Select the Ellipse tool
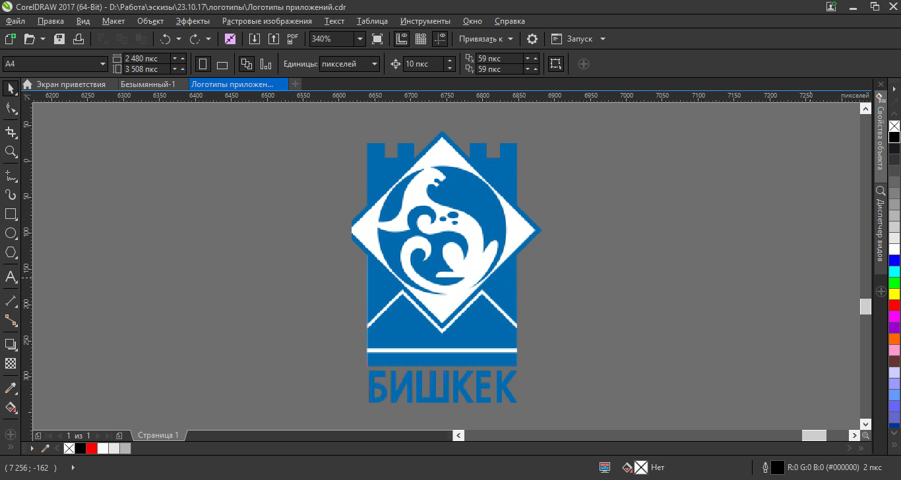 coord(11,233)
